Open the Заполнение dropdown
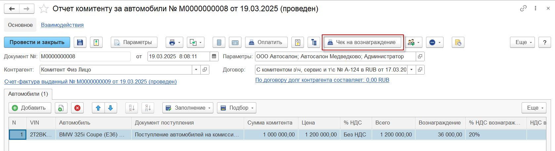555x151 pixels. (x=188, y=108)
